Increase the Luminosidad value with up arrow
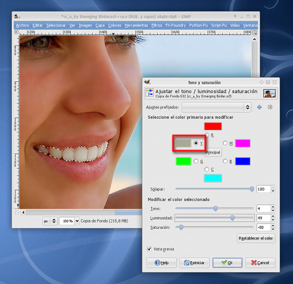 coord(273,216)
